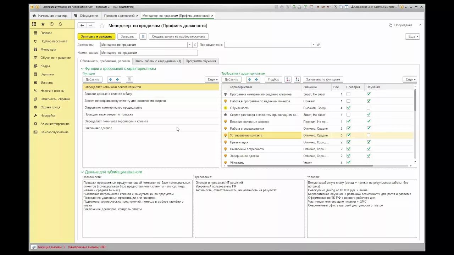454x255 pixels.
Task: Move characteristic up in requirements table
Action: coord(249,79)
